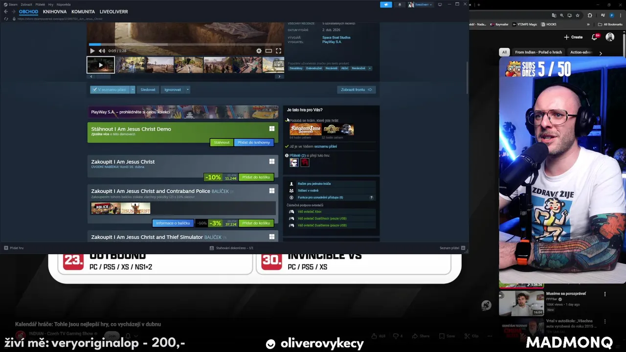
Task: Open Kingdom Come Deliverance game image
Action: pyautogui.click(x=306, y=130)
